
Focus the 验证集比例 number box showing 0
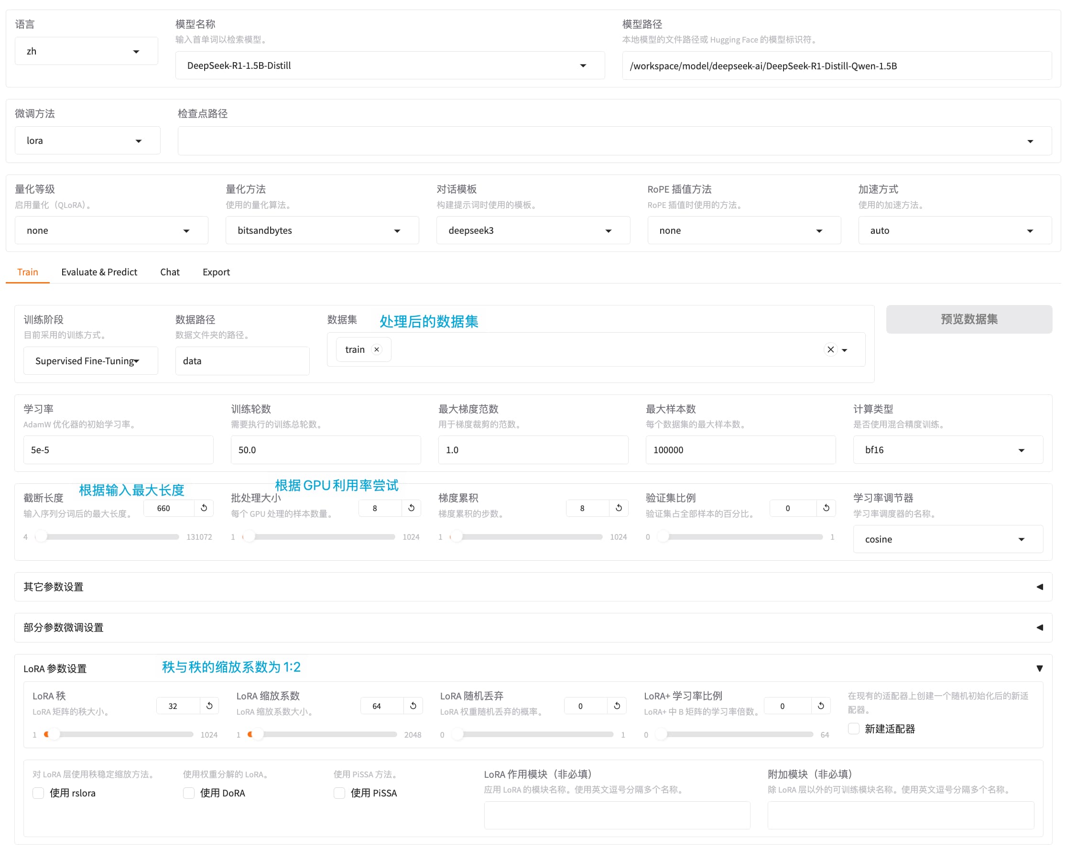(x=794, y=508)
